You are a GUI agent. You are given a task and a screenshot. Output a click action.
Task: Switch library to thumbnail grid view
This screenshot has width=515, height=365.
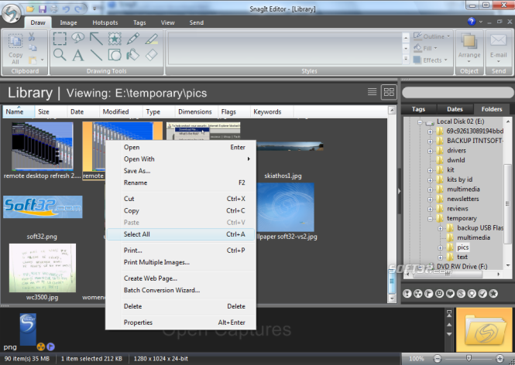pyautogui.click(x=389, y=92)
